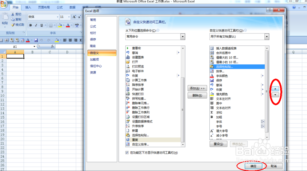Viewport: 307px width, 171px height.
Task: Open the 插入 ribbon tab
Action: point(28,7)
